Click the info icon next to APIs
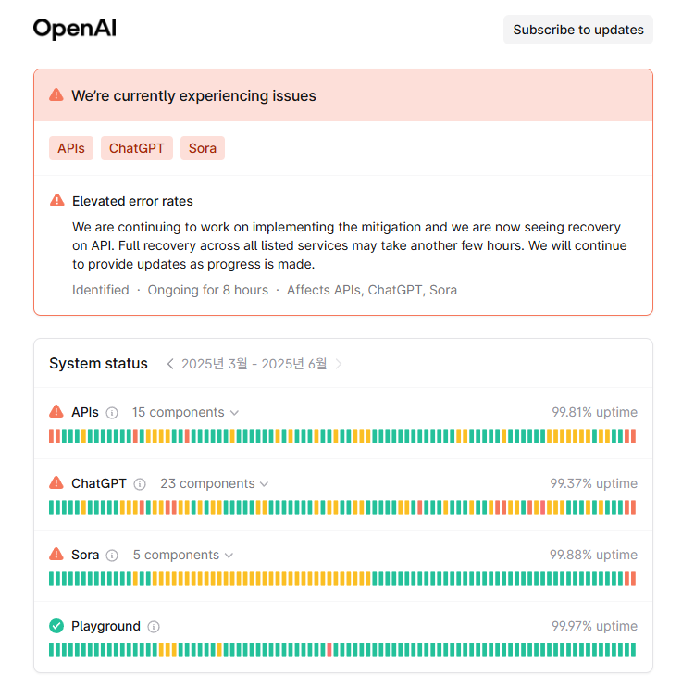 tap(112, 413)
